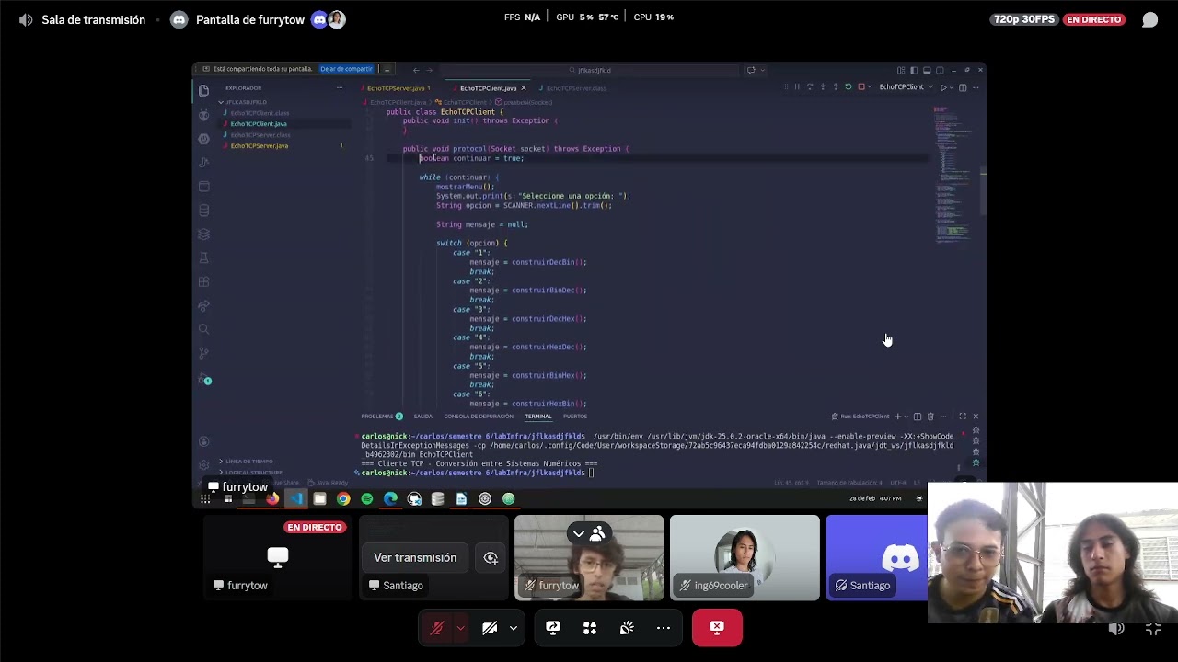Click debug step out icon
Image resolution: width=1178 pixels, height=662 pixels.
click(x=836, y=86)
